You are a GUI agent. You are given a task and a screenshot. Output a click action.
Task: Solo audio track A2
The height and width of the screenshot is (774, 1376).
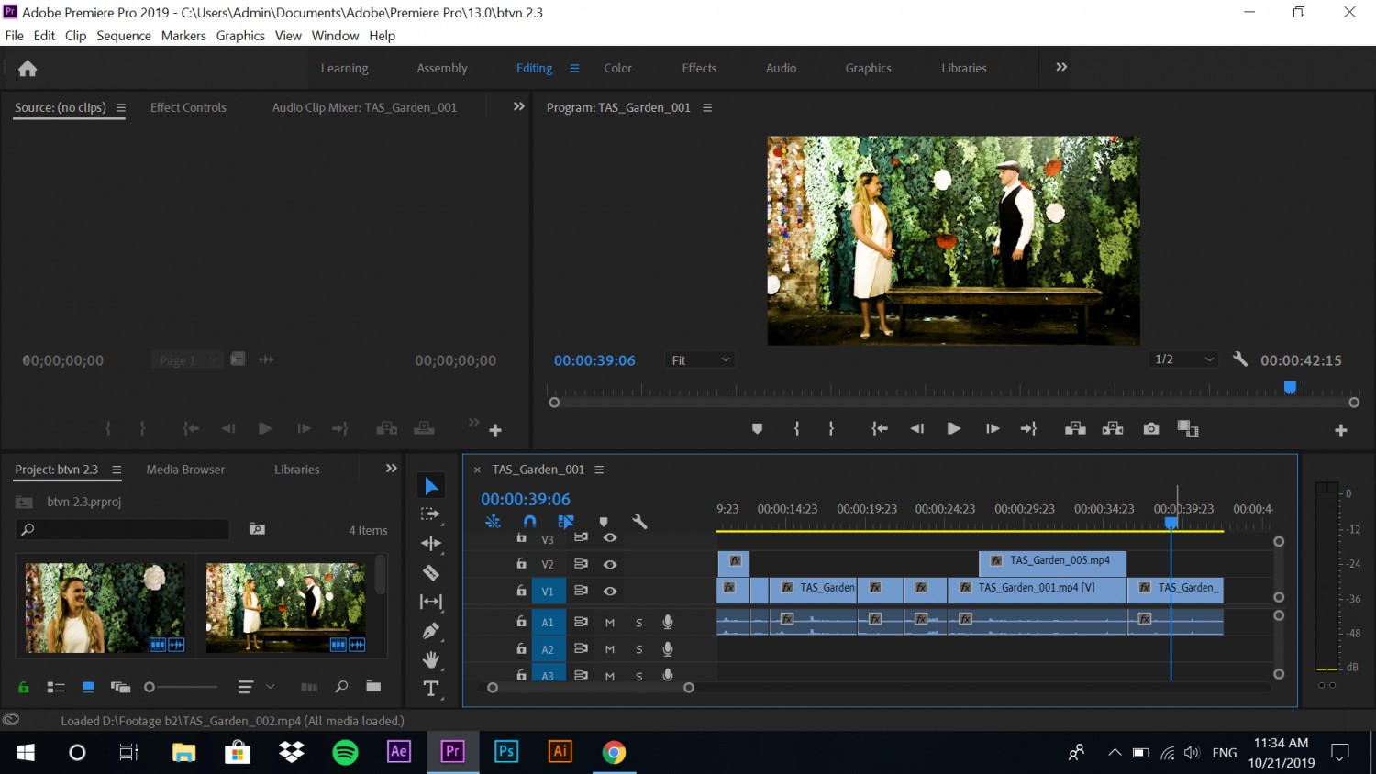[x=639, y=648]
